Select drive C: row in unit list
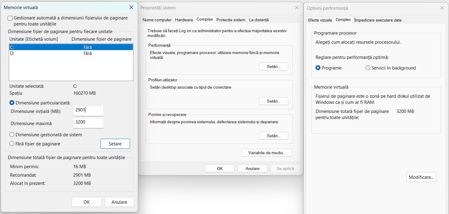The width and height of the screenshot is (449, 214). pyautogui.click(x=71, y=47)
